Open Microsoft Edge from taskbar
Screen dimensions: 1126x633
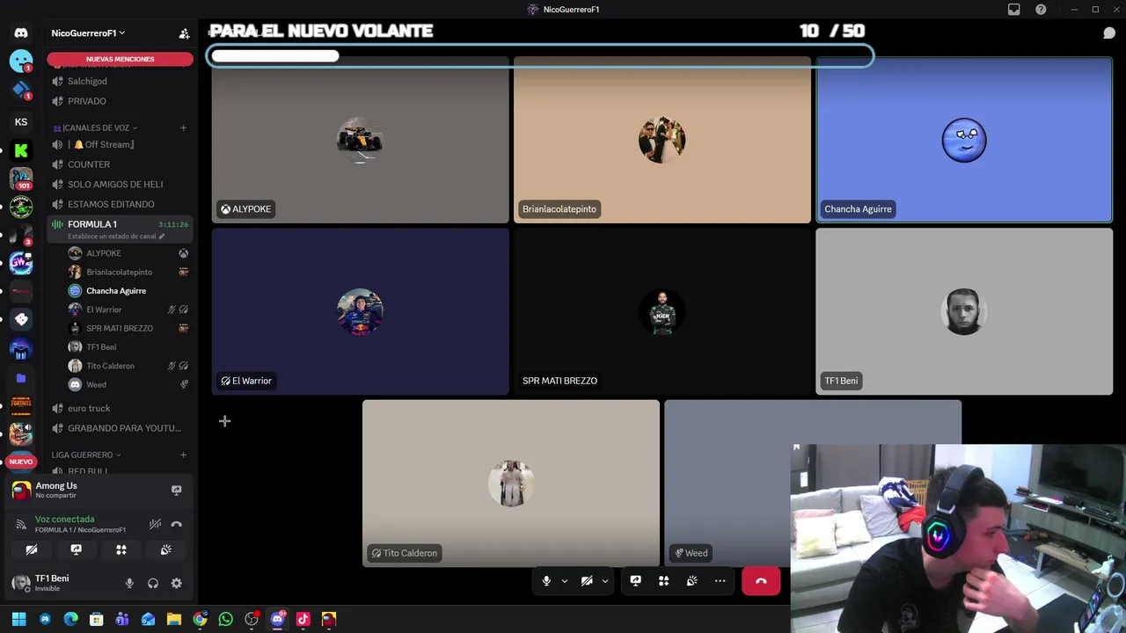coord(70,619)
